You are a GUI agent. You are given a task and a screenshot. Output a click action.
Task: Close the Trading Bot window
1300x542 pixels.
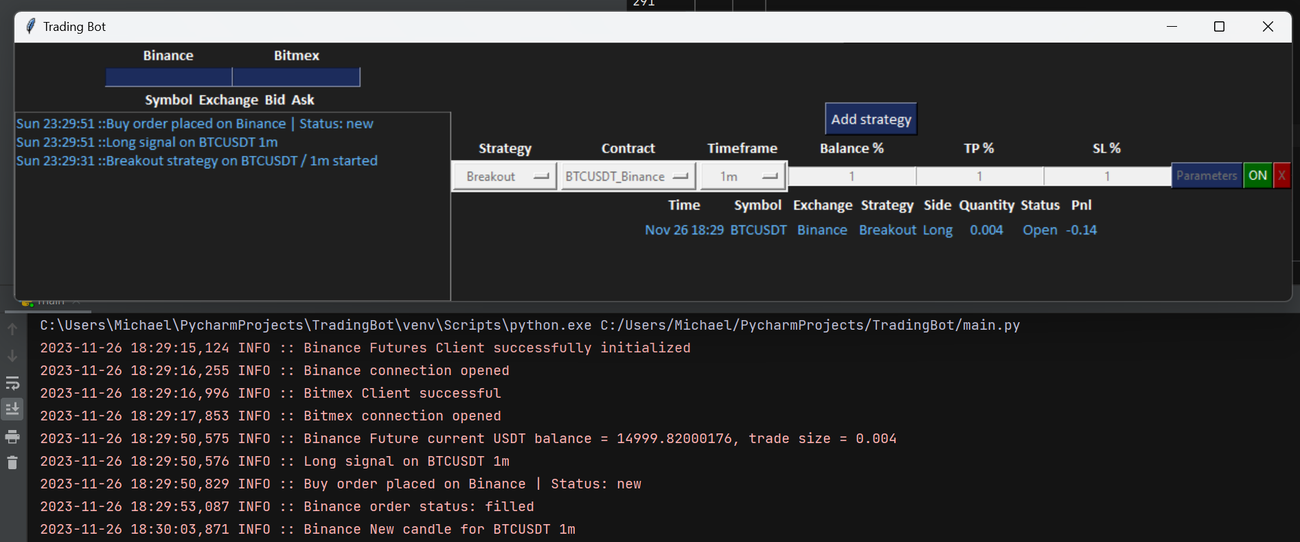pyautogui.click(x=1268, y=26)
